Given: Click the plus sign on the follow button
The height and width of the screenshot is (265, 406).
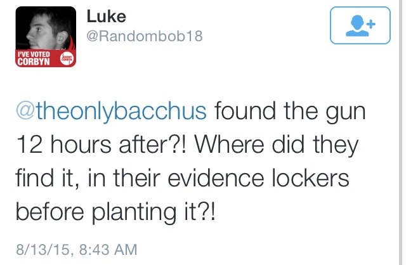Looking at the screenshot, I should tap(370, 22).
